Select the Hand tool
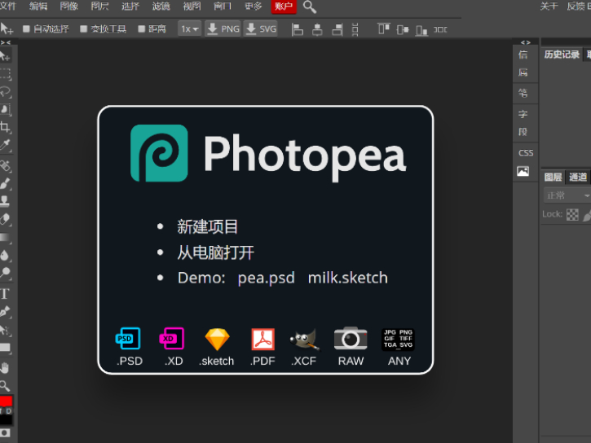 (x=5, y=367)
